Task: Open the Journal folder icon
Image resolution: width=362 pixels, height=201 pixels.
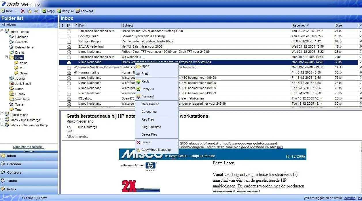Action: (12, 78)
